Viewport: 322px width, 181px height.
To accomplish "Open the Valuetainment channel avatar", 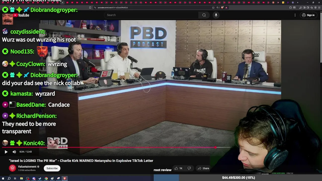I will [13, 168].
